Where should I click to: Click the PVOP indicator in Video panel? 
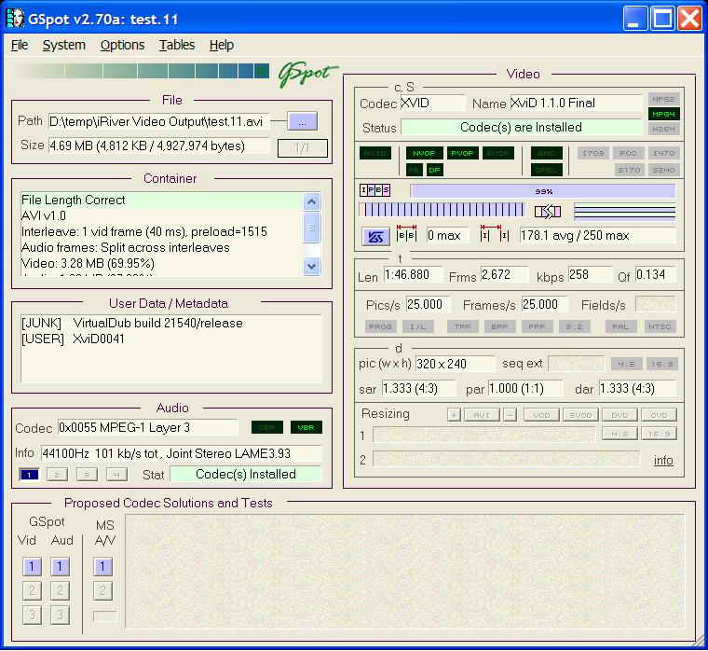tap(462, 153)
